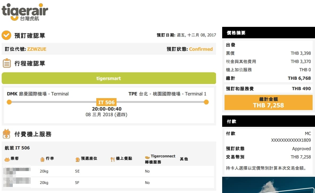
Task: Click Tigerconnect No for seat 5E row
Action: (147, 171)
